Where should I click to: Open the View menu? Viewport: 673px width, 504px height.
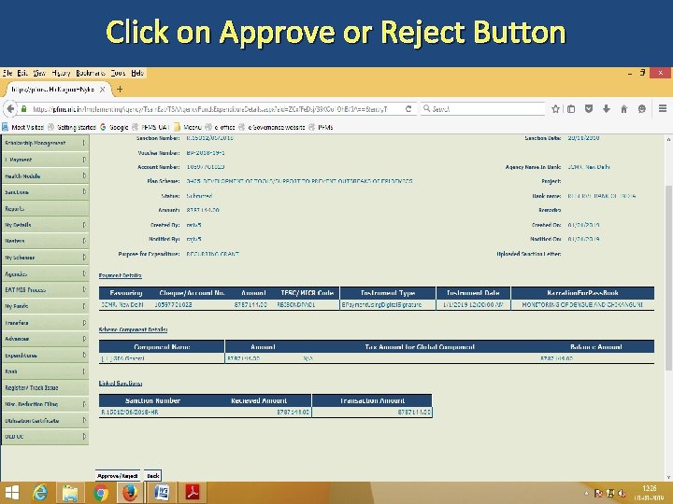pos(39,73)
